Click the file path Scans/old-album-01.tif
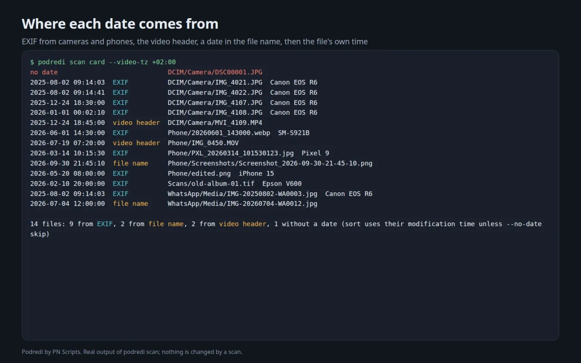Image resolution: width=581 pixels, height=363 pixels. coord(211,183)
